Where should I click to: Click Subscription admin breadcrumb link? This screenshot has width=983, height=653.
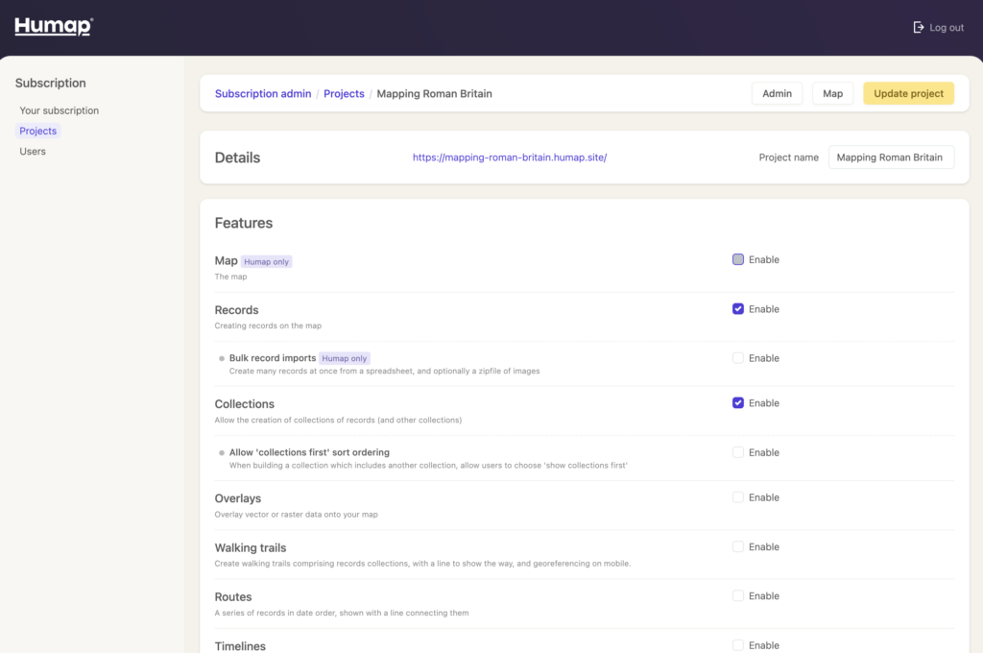[263, 94]
